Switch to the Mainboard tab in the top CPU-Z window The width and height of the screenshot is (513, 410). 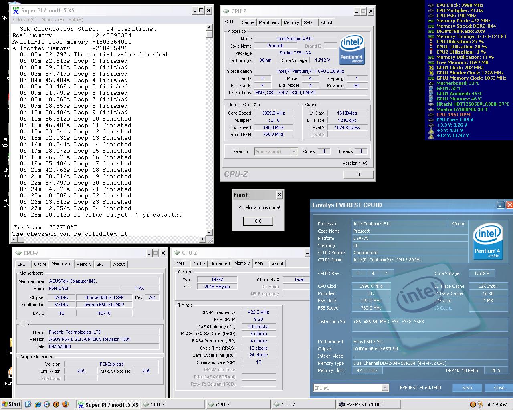(x=269, y=22)
